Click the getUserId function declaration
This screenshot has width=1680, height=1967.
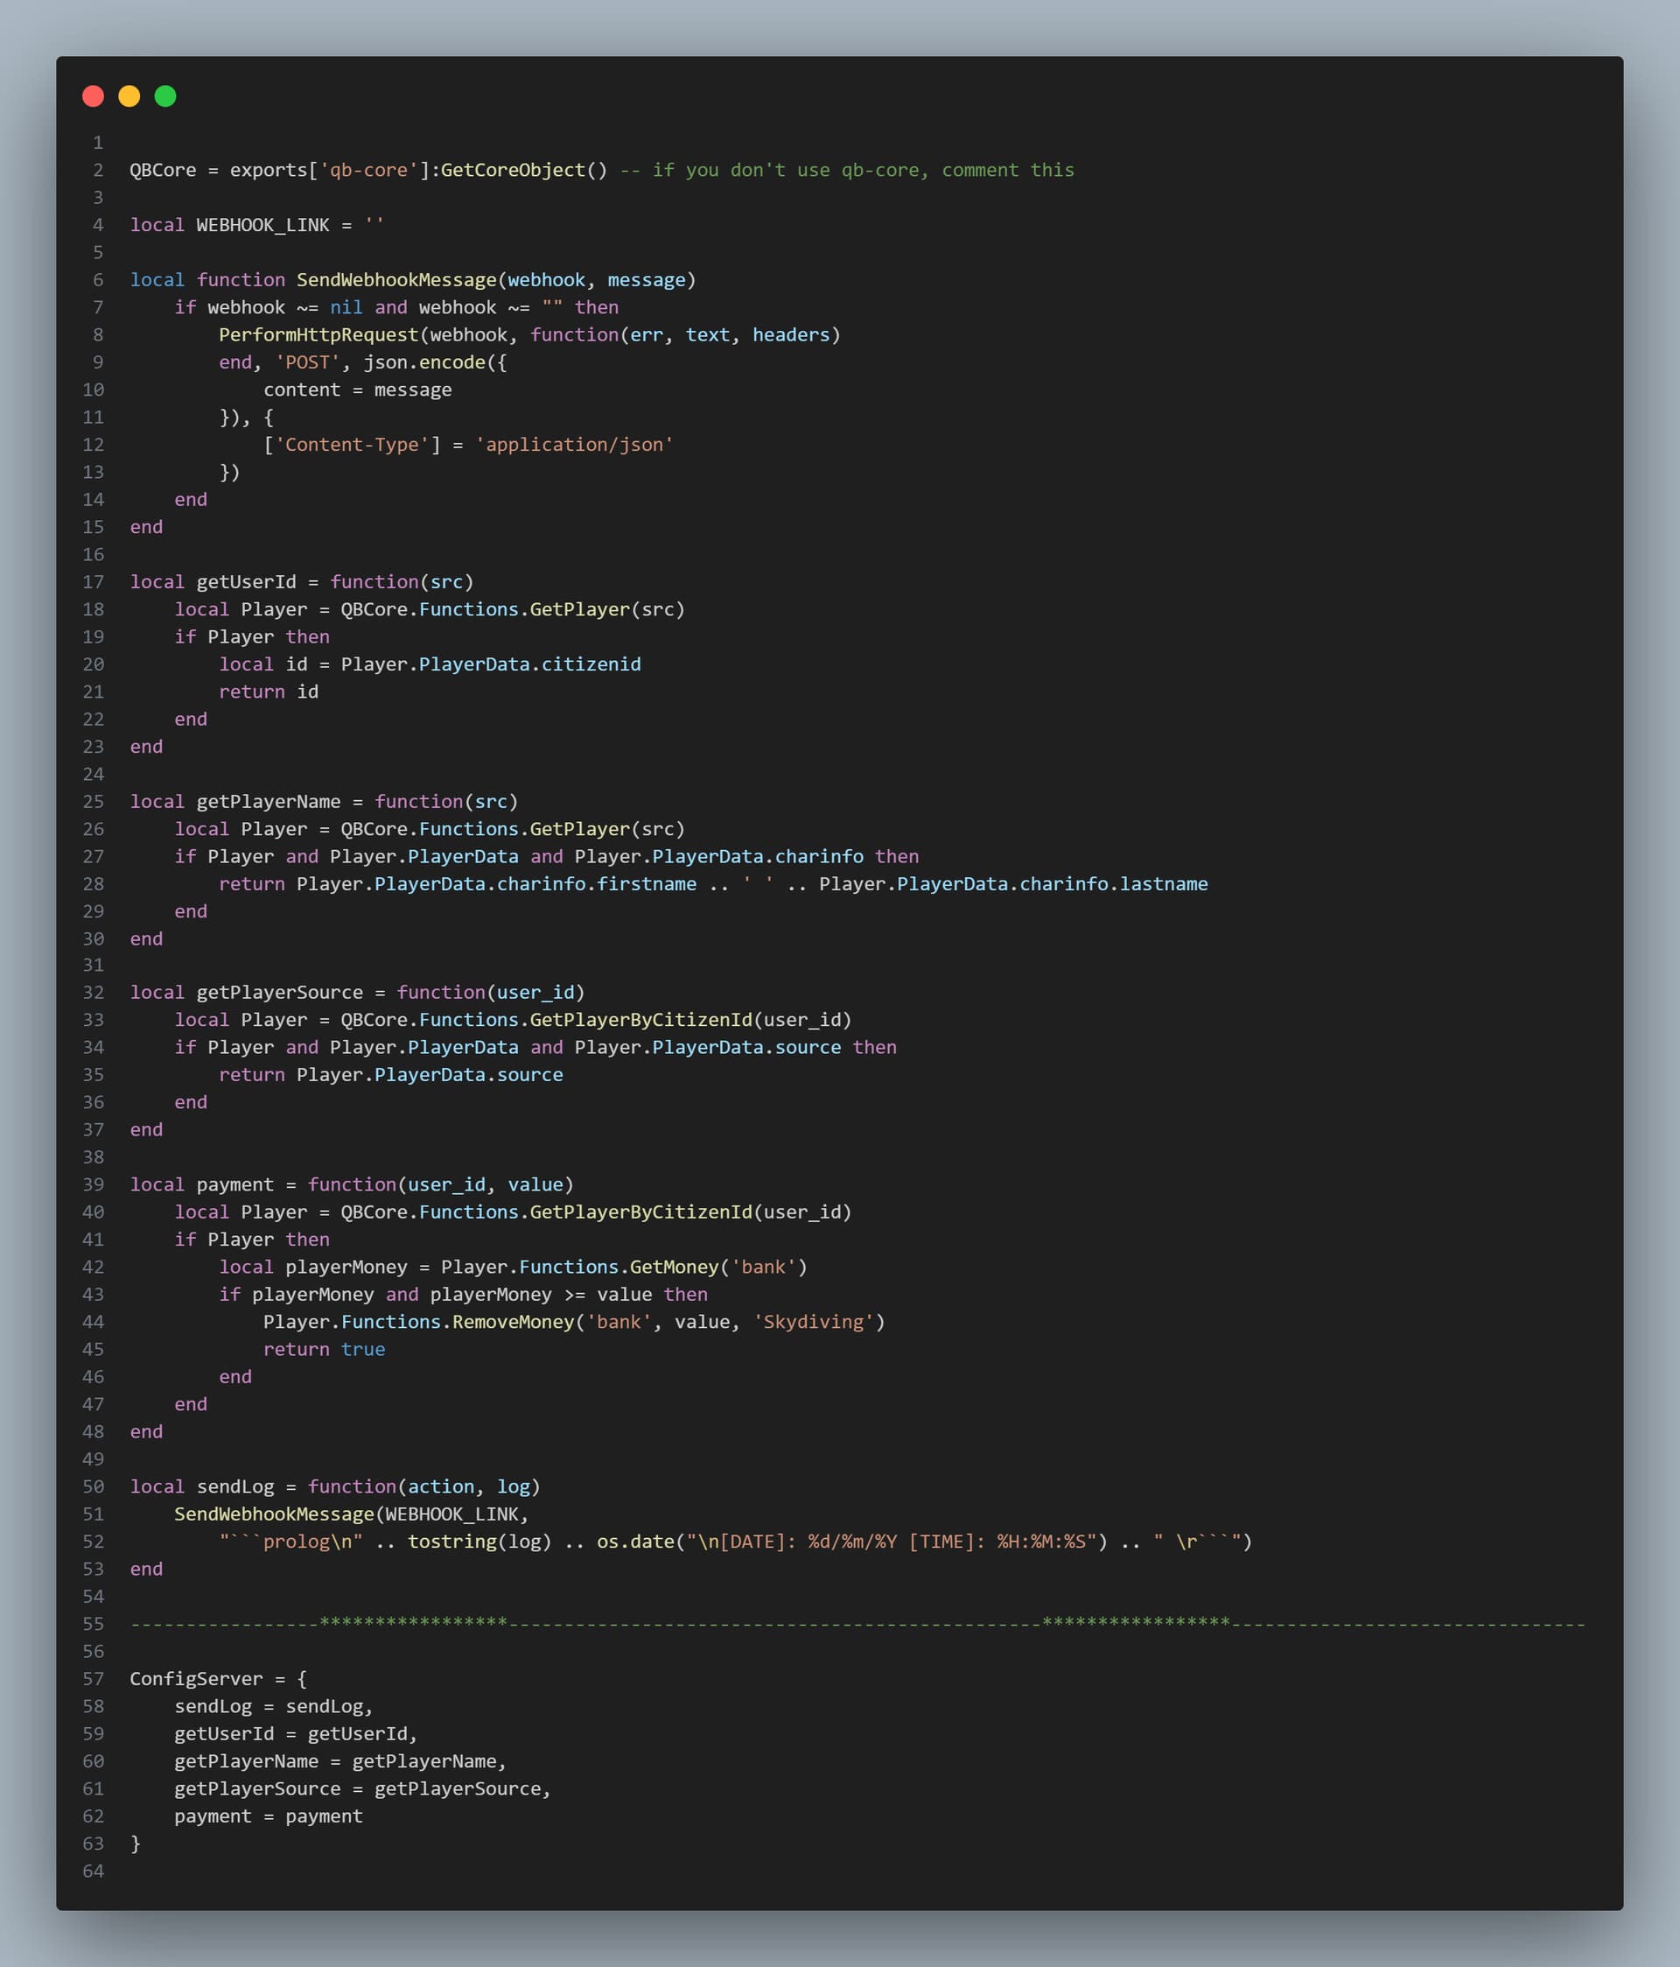pyautogui.click(x=246, y=582)
